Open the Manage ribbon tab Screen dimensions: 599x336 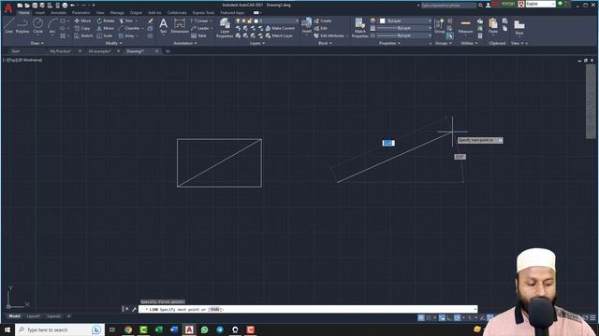(117, 12)
